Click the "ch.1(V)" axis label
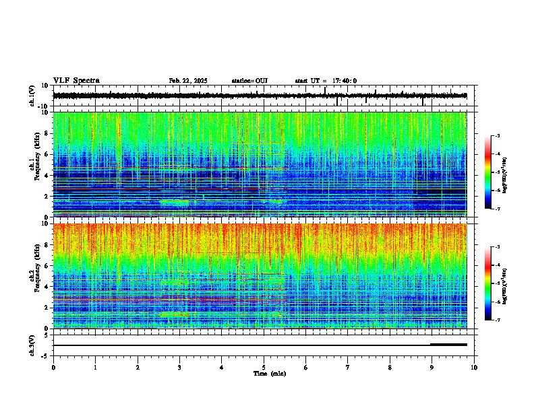 [x=32, y=96]
